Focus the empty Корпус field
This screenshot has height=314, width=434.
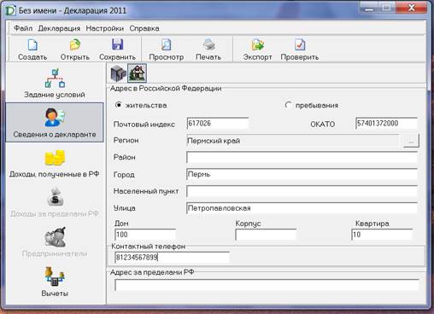tap(266, 235)
